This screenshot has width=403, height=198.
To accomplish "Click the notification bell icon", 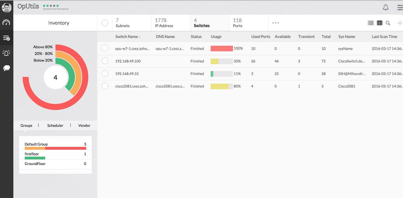I will [386, 7].
